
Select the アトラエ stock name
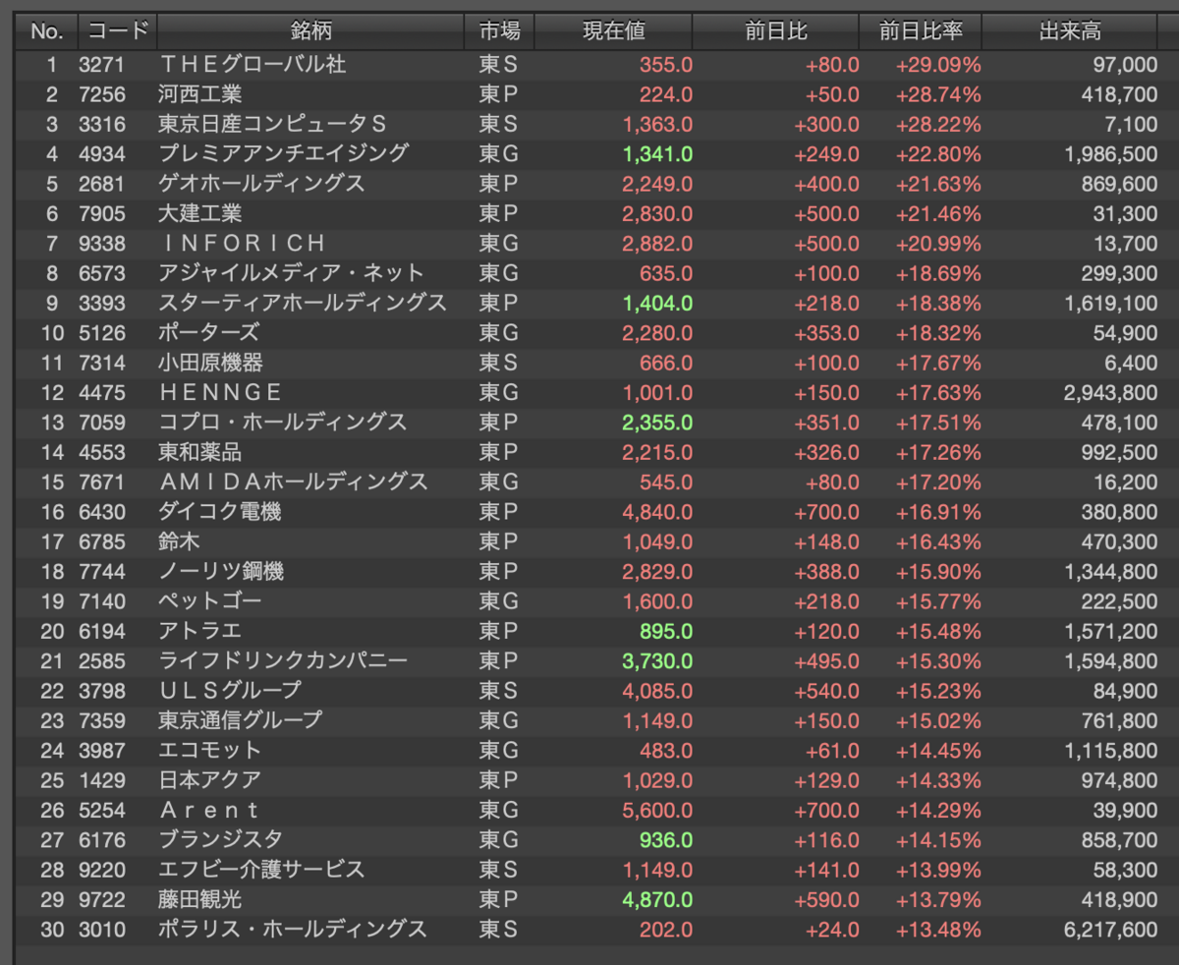click(x=200, y=631)
